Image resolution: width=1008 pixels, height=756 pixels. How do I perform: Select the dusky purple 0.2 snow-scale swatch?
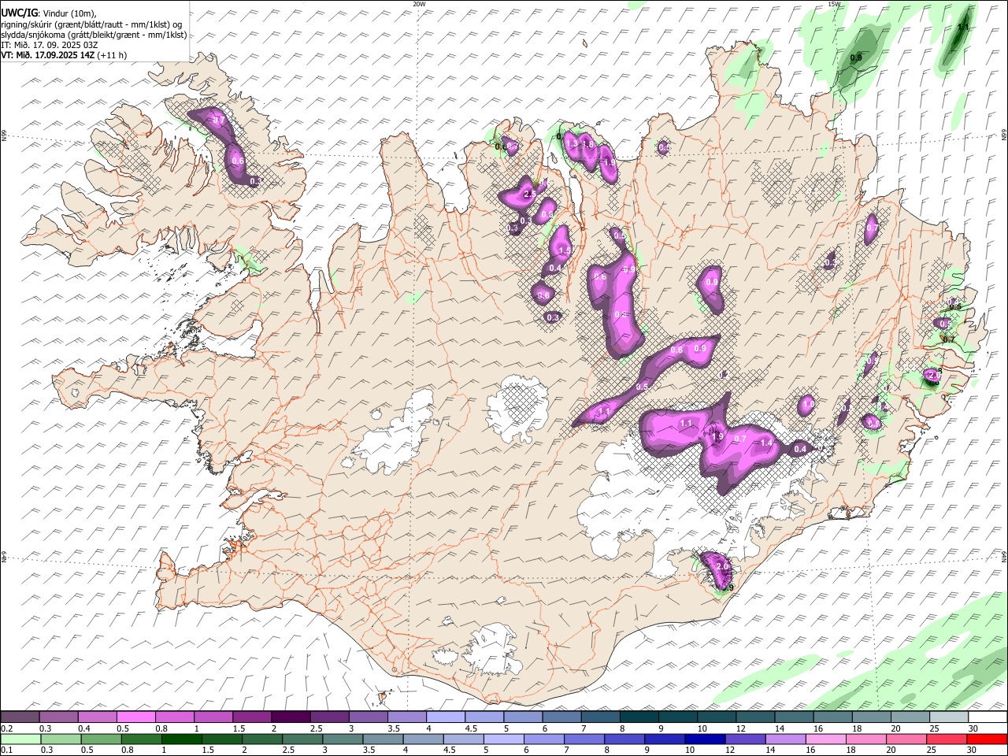click(x=20, y=717)
